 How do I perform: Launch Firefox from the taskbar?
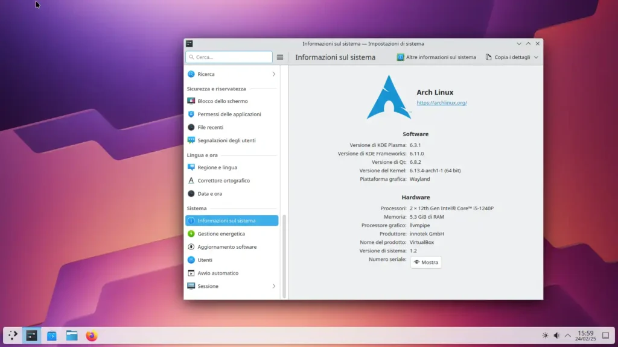[x=91, y=336]
